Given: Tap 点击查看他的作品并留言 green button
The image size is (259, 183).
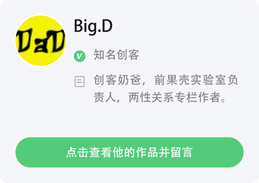Looking at the screenshot, I should [x=129, y=152].
